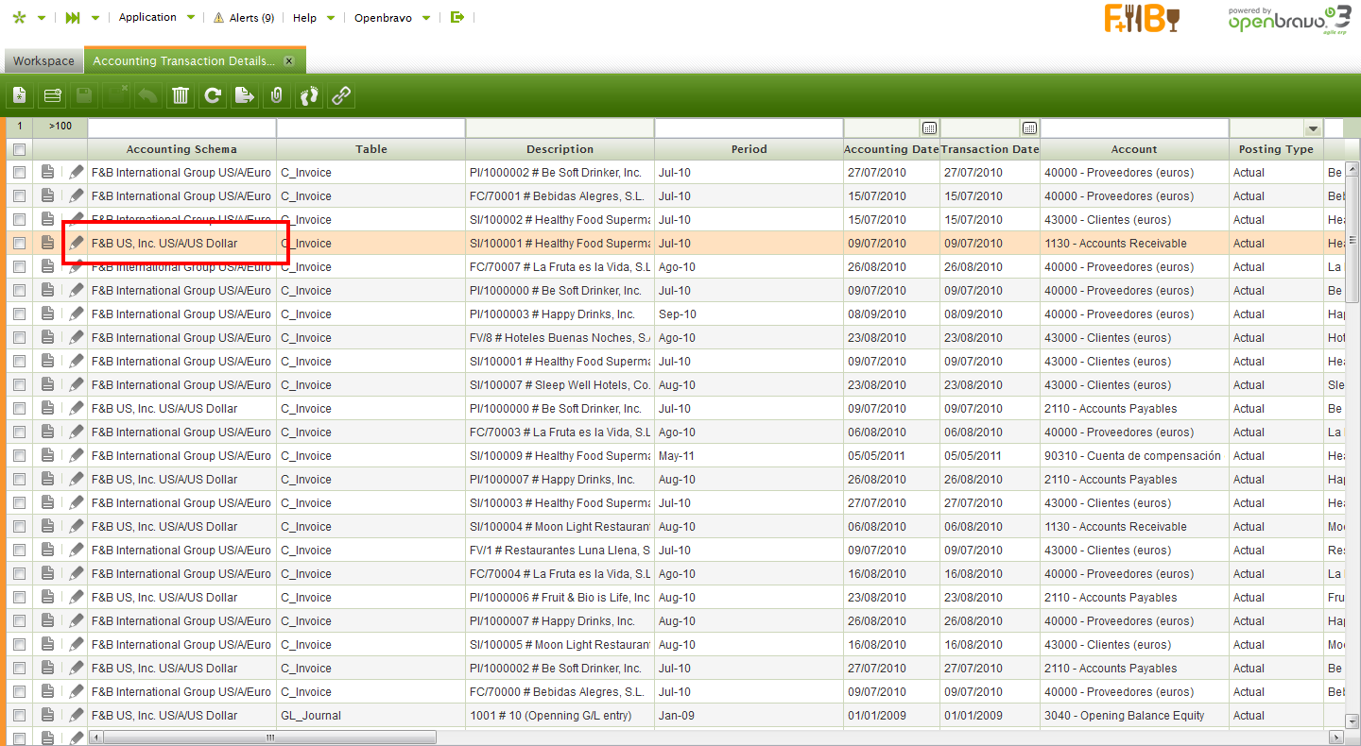Open audit trail footprints icon
Image resolution: width=1361 pixels, height=746 pixels.
coord(309,95)
